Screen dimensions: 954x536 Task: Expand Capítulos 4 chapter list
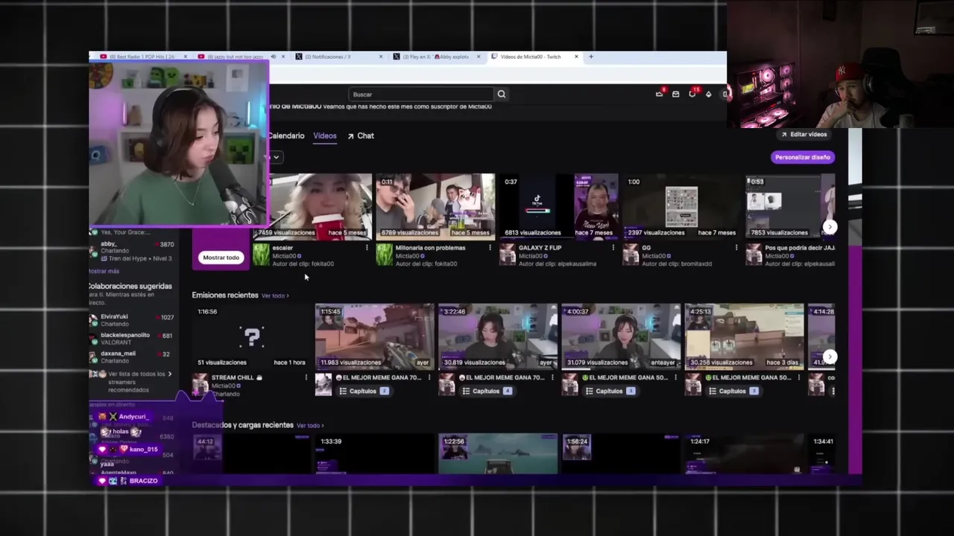tap(486, 391)
